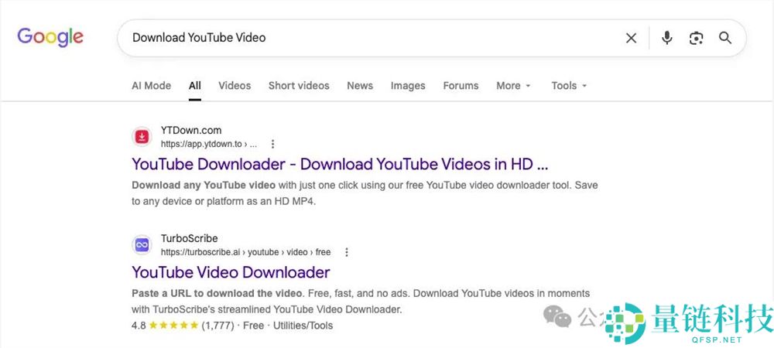Start voice search with microphone icon
This screenshot has width=774, height=348.
point(667,38)
